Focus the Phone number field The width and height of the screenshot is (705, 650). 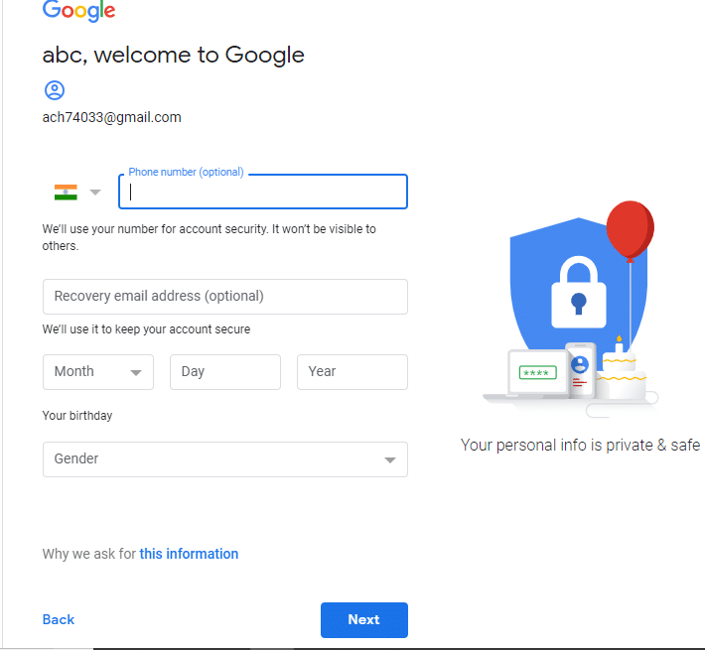pyautogui.click(x=263, y=193)
